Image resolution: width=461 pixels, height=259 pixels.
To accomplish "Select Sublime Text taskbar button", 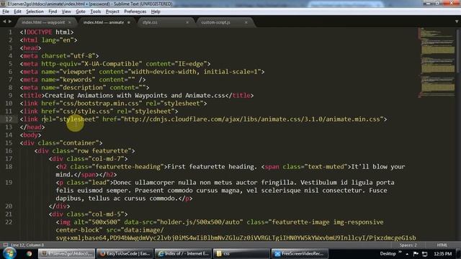I will tap(67, 254).
